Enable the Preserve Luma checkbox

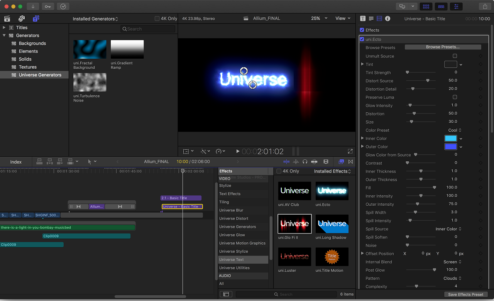pos(455,97)
